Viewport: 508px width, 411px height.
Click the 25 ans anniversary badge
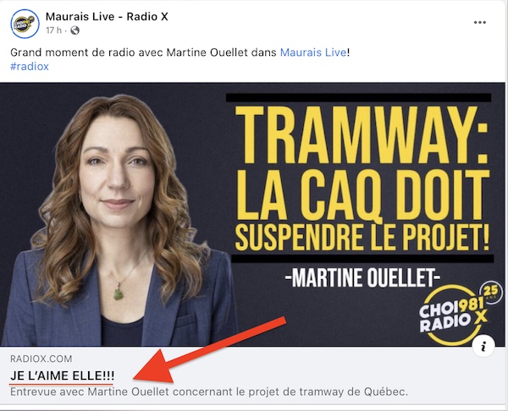491,293
